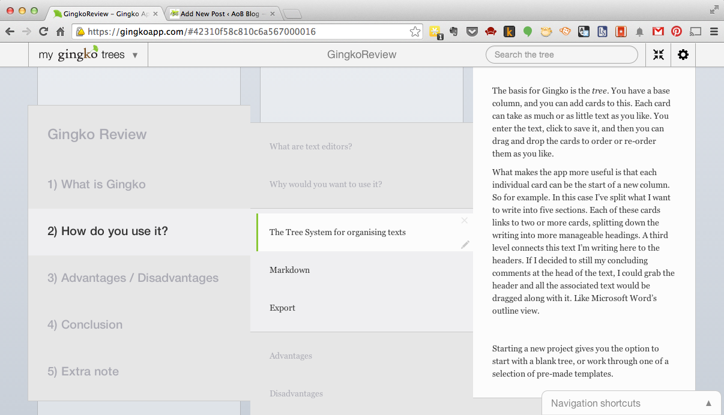Edit card with the pencil icon

click(465, 244)
